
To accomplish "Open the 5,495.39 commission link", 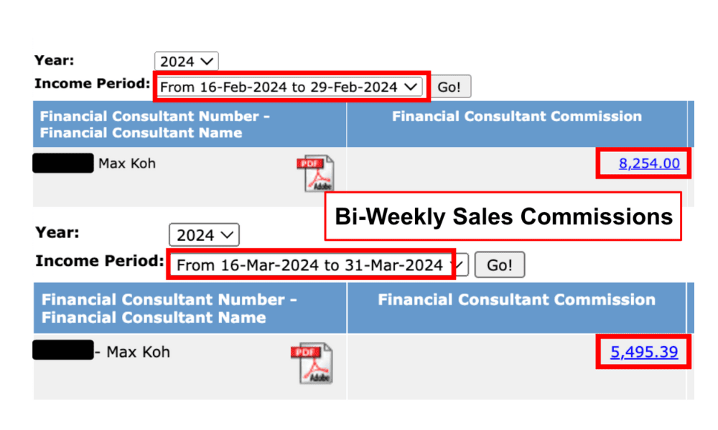I will coord(644,352).
